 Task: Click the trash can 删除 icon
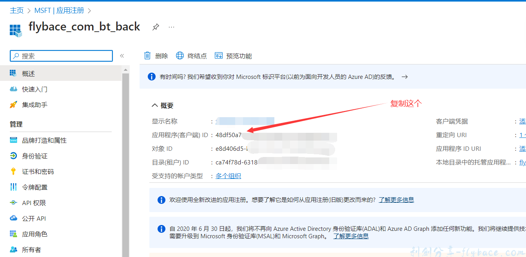(147, 55)
